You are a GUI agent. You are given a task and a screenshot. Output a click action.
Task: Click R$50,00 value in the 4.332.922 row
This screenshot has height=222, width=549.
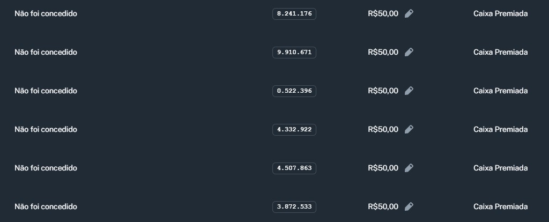pyautogui.click(x=383, y=130)
